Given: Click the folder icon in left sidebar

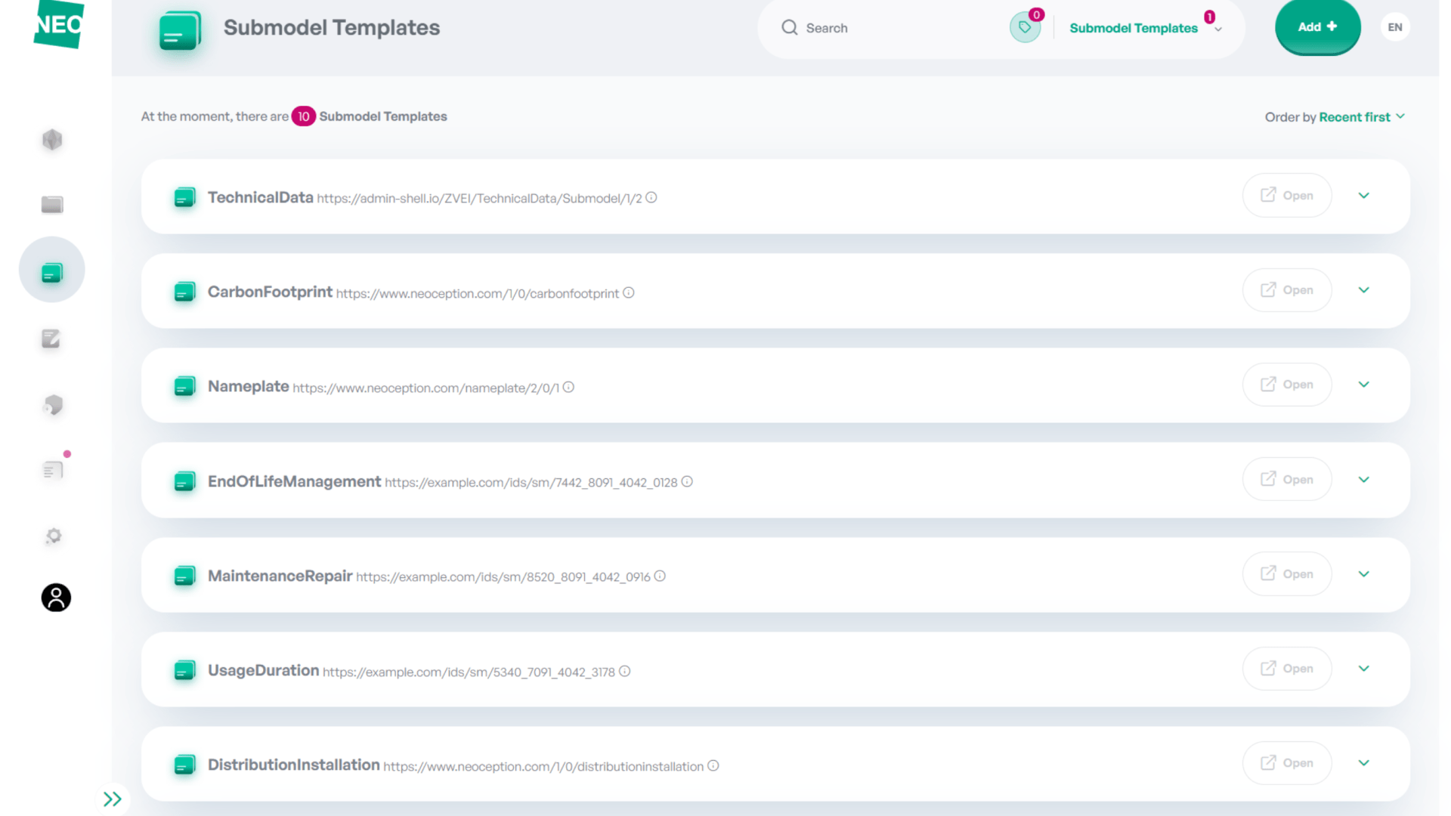Looking at the screenshot, I should (x=52, y=205).
